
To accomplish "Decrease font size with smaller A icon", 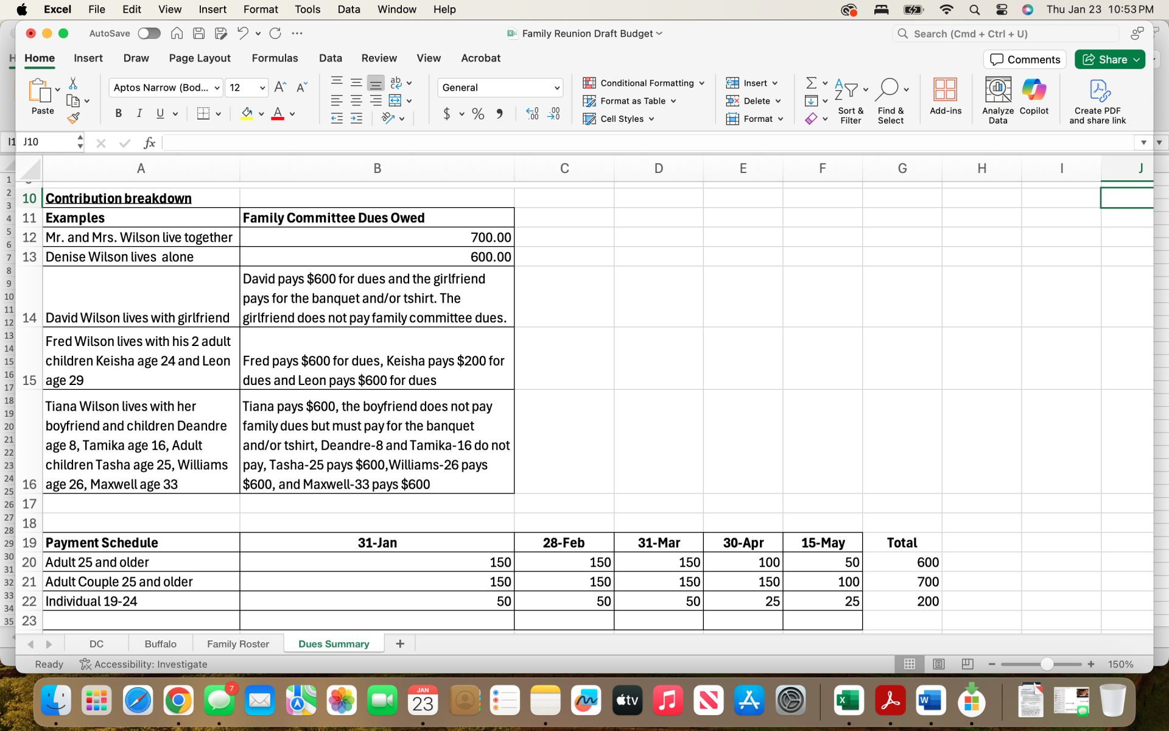I will 302,87.
